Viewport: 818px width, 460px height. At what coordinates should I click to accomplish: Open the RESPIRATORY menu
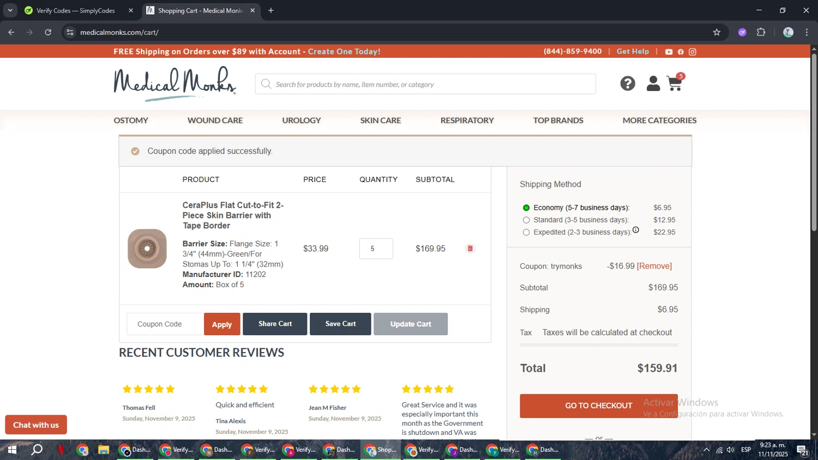click(467, 120)
